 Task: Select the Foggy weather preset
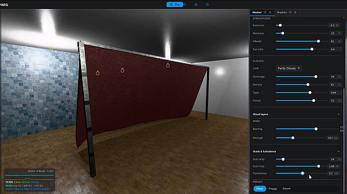click(x=273, y=189)
